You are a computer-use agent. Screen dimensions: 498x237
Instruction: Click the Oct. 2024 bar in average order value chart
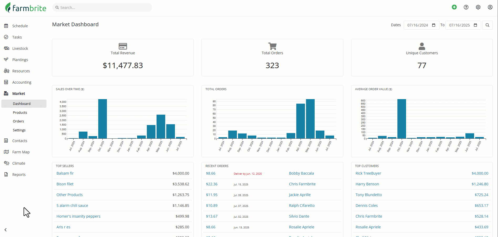tap(402, 119)
